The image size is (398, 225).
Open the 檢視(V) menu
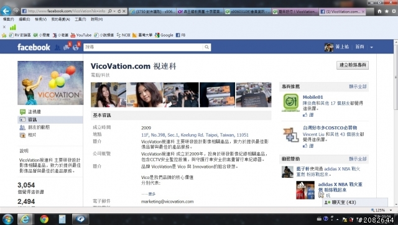(x=40, y=19)
